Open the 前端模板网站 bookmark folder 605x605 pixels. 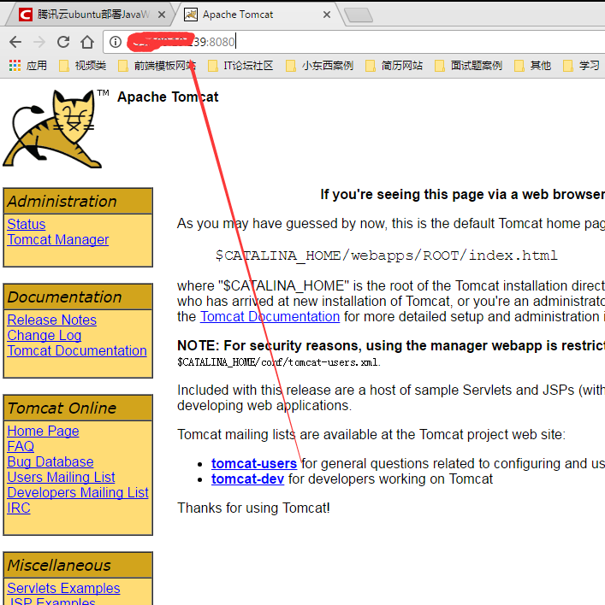pyautogui.click(x=157, y=66)
